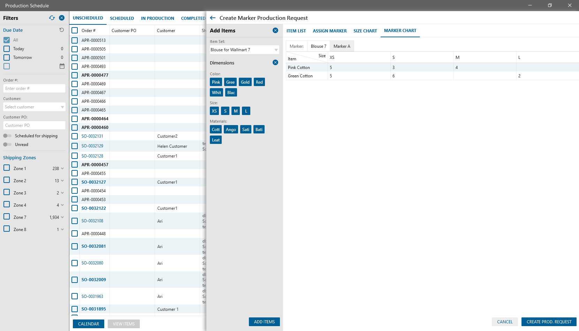Viewport: 579px width, 331px height.
Task: Expand Zone 4 shipping zone
Action: click(62, 205)
